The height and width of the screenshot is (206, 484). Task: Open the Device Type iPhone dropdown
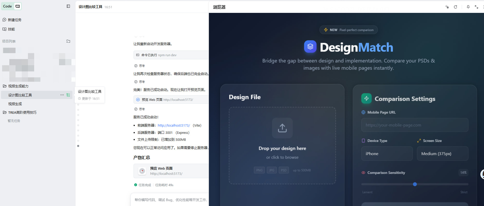click(387, 154)
